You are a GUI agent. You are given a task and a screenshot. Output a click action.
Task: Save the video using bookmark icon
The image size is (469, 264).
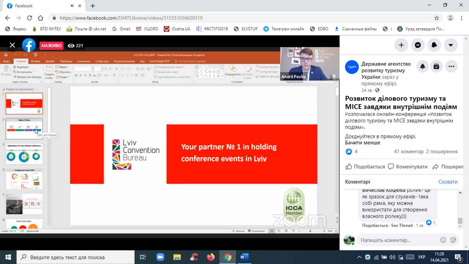(436, 67)
